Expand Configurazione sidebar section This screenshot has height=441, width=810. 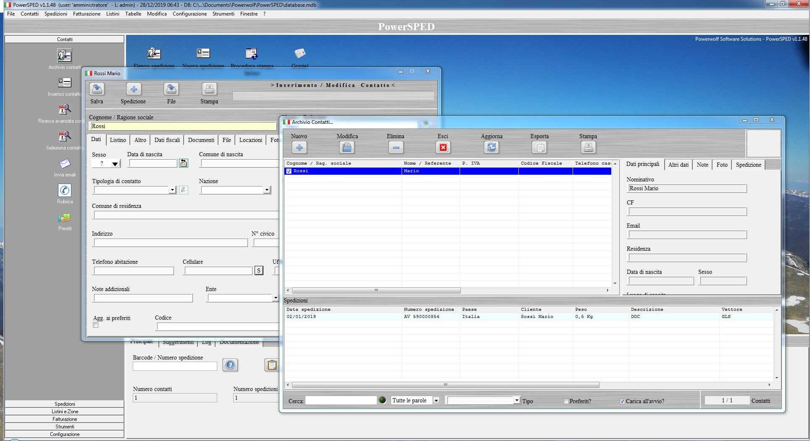(x=65, y=434)
